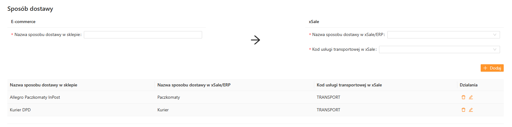512x127 pixels.
Task: Open the xSale/ERP delivery method name dropdown
Action: [443, 35]
